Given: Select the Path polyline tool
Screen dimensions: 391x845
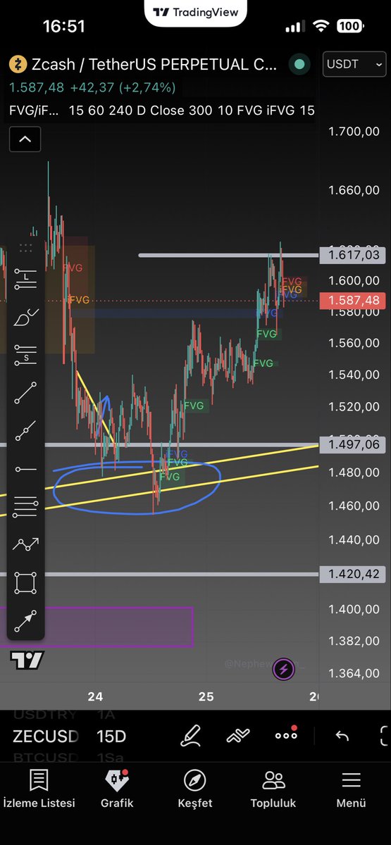Looking at the screenshot, I should click(25, 544).
